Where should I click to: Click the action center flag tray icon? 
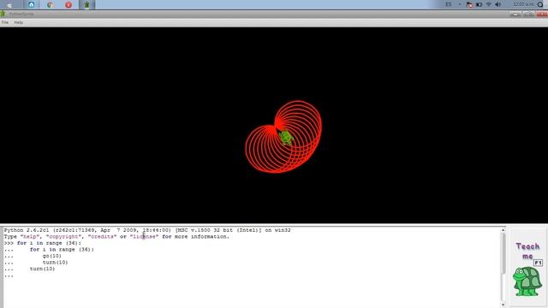(469, 4)
